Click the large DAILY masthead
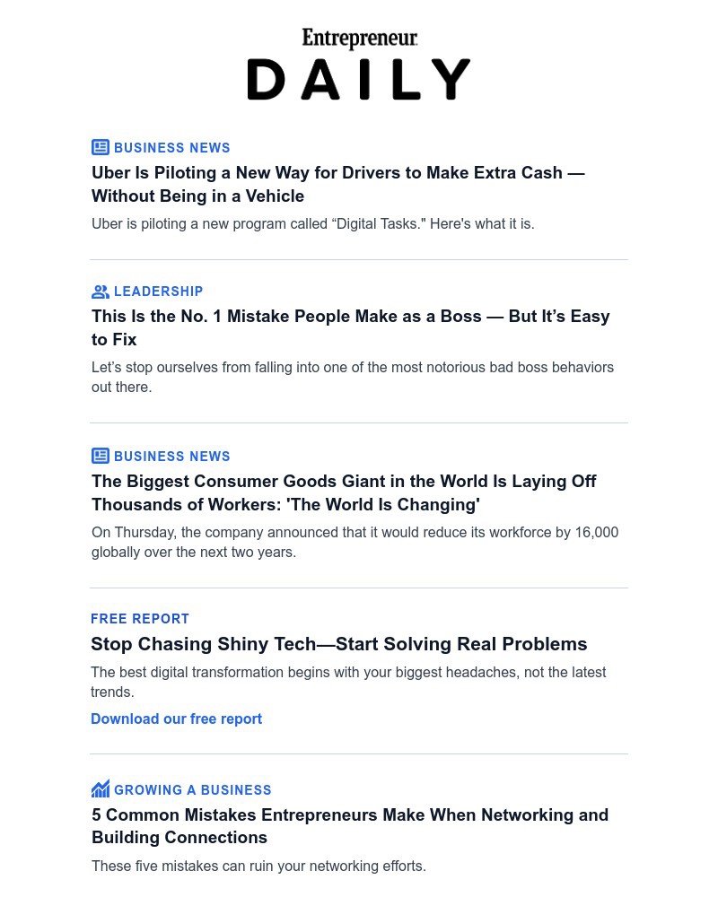Image resolution: width=718 pixels, height=897 pixels. pyautogui.click(x=359, y=80)
